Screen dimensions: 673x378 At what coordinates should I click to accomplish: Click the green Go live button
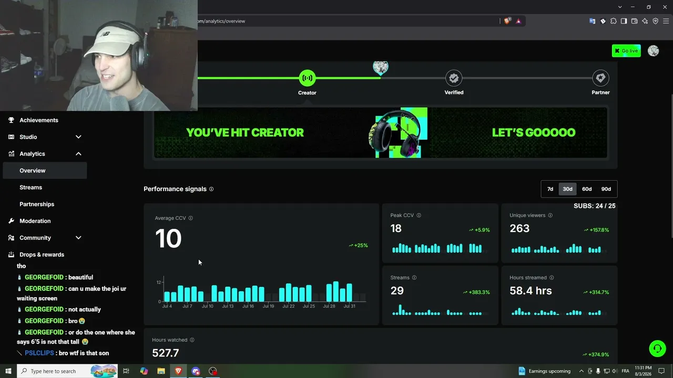[x=626, y=51]
